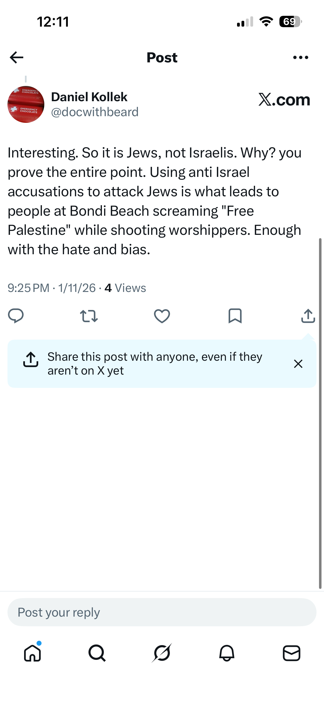Tap the @docwithbeard handle
Image resolution: width=324 pixels, height=702 pixels.
95,112
